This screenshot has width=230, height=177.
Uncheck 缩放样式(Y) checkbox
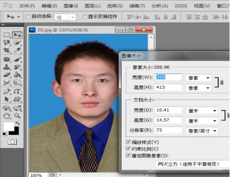(128, 142)
